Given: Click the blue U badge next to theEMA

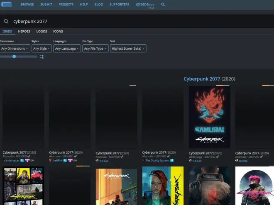Looking at the screenshot, I should point(65,160).
